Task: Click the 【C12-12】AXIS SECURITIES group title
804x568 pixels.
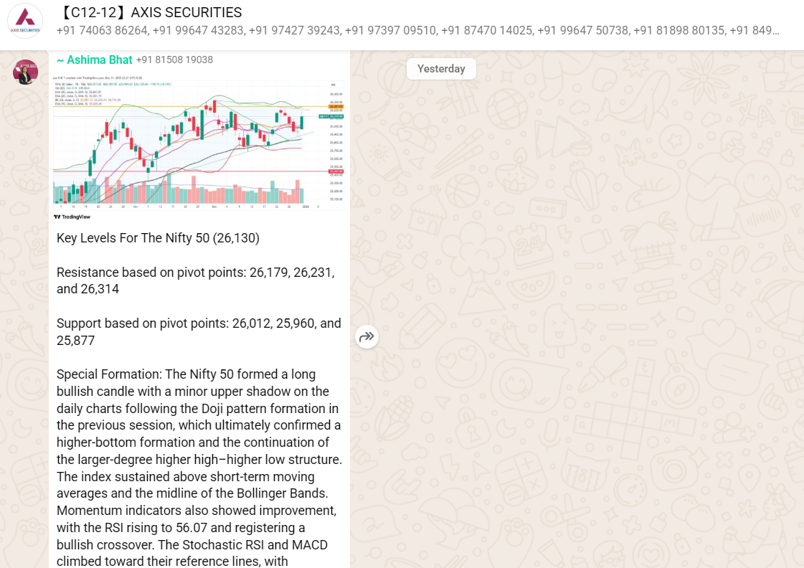Action: (149, 13)
